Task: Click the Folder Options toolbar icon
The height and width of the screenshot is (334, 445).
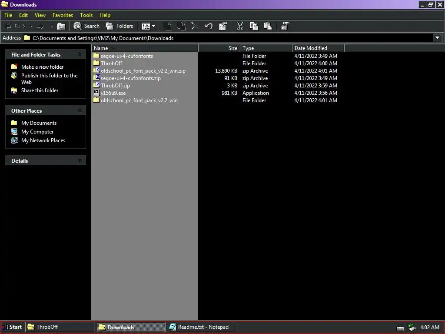Action: tap(285, 26)
